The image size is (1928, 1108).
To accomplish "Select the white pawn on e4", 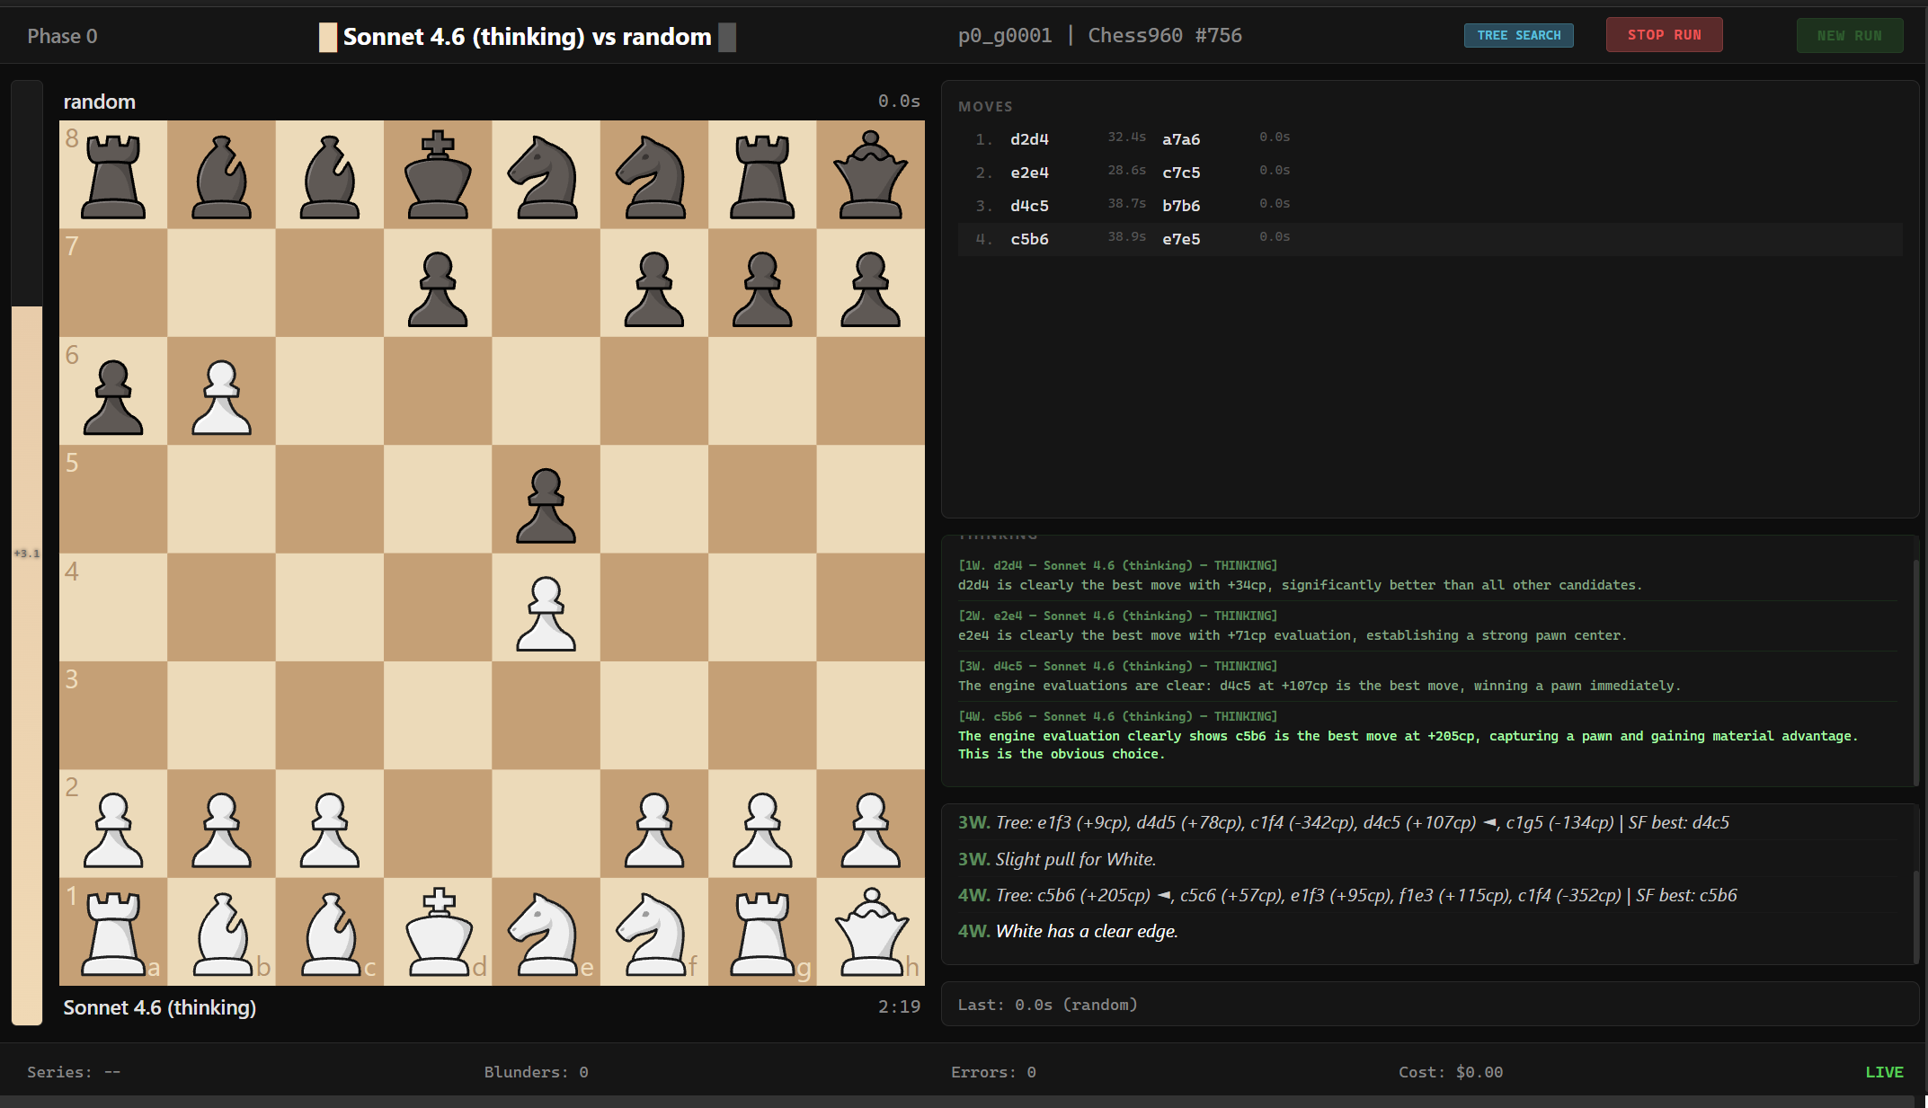I will [x=546, y=611].
